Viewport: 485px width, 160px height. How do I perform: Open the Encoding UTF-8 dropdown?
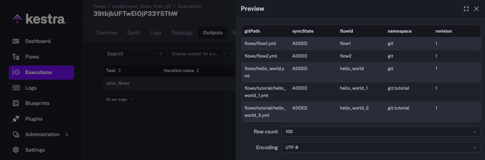click(x=381, y=147)
